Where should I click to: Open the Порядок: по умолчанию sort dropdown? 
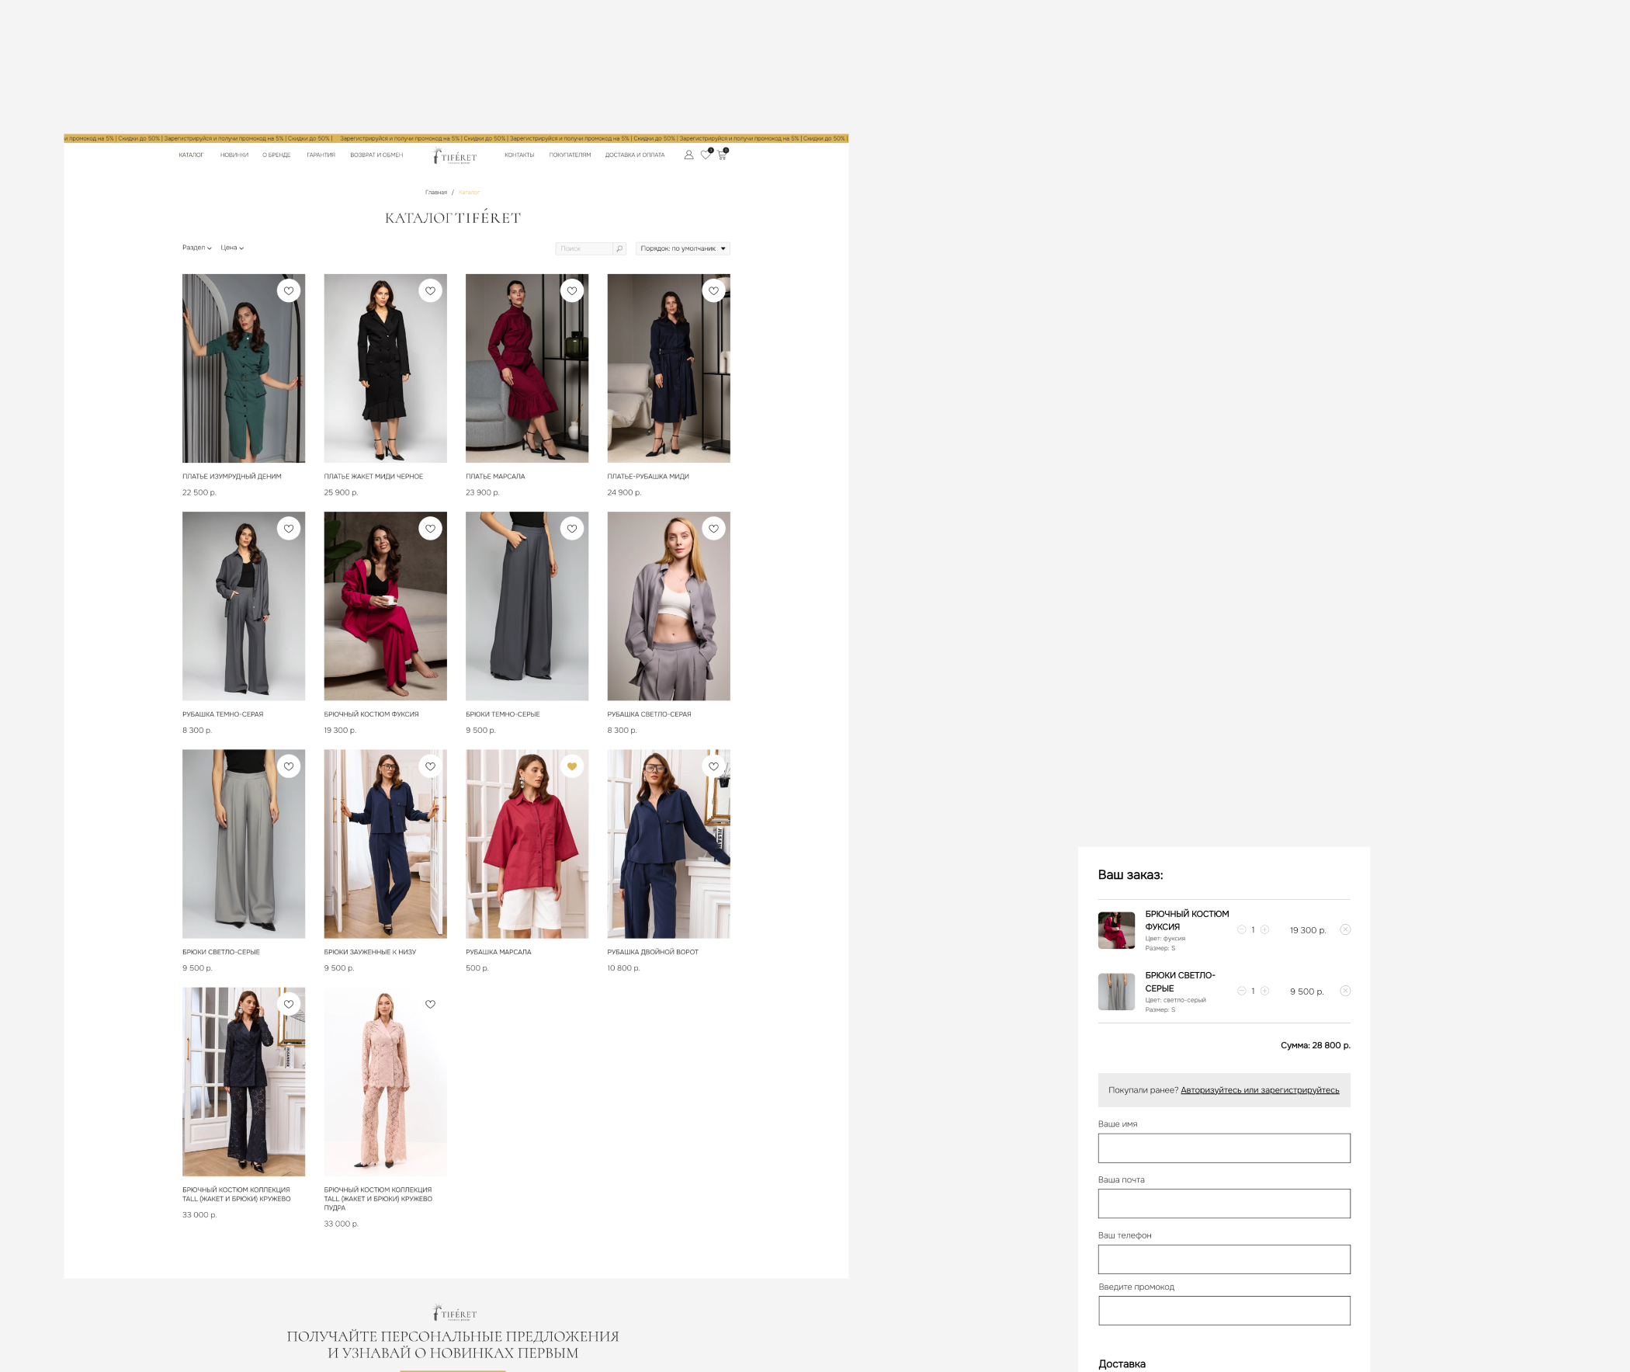(682, 249)
